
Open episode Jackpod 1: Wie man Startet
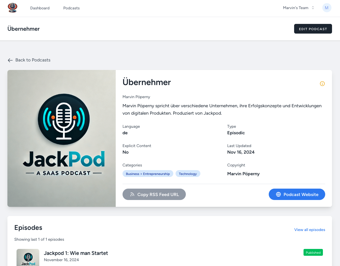click(76, 253)
